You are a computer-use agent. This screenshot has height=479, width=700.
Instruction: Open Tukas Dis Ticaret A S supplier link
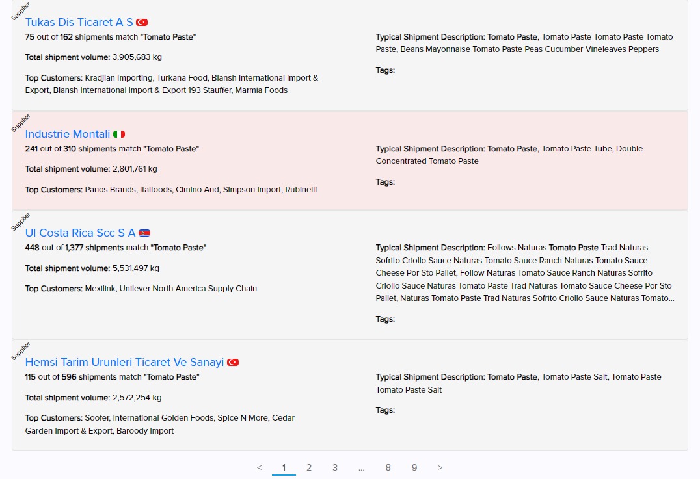click(x=79, y=22)
